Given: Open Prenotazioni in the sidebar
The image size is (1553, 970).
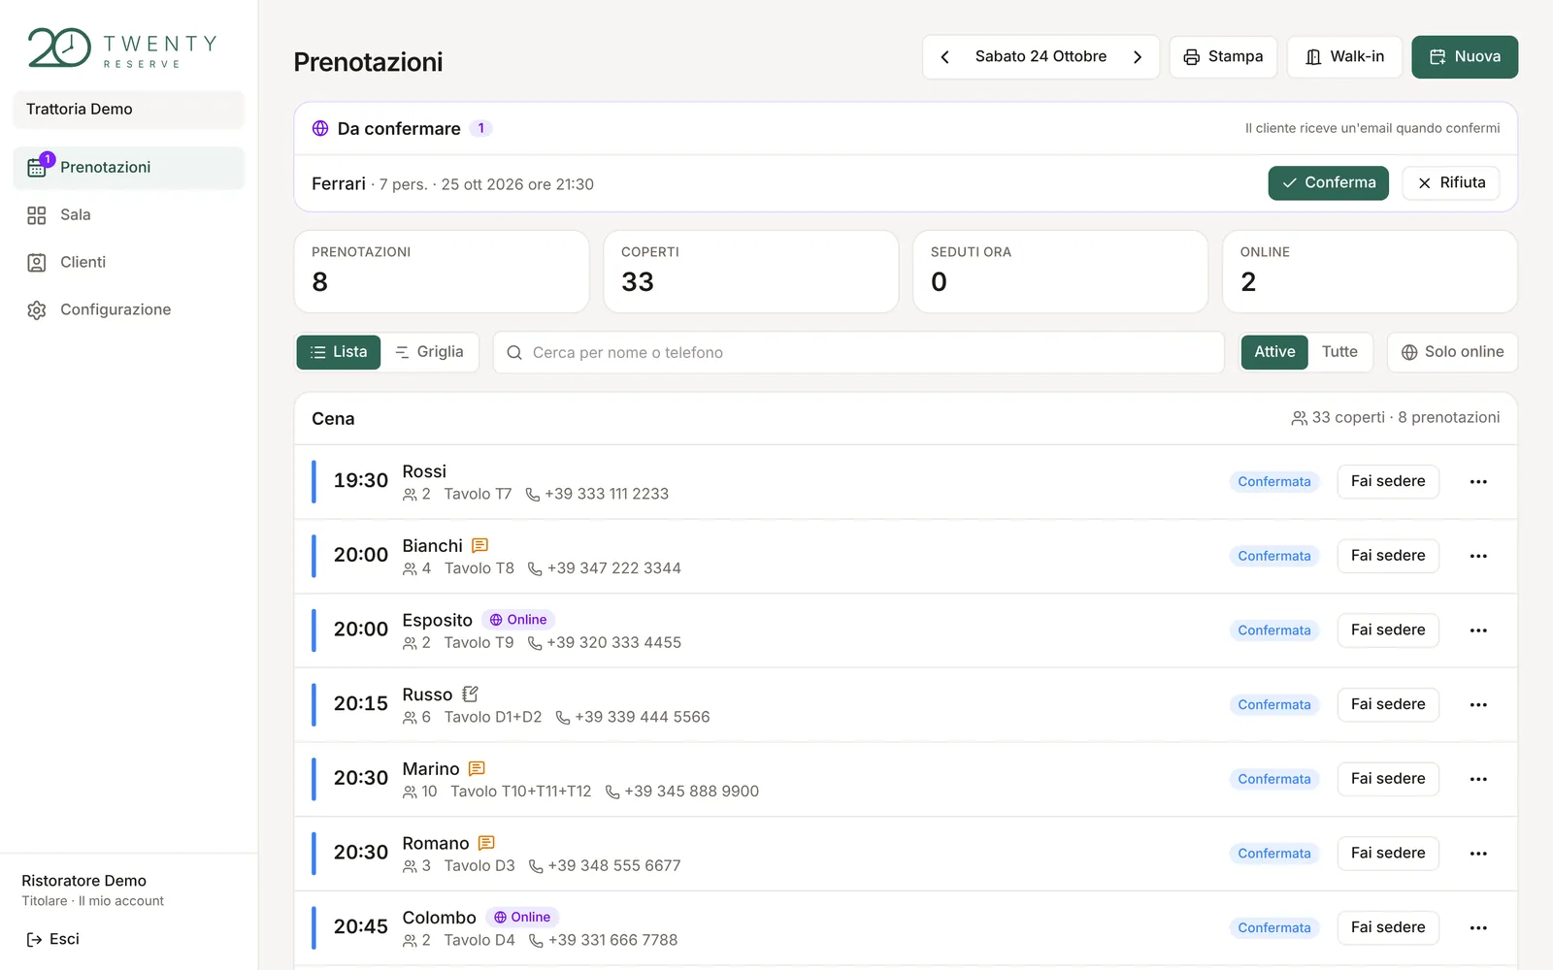Looking at the screenshot, I should (x=128, y=168).
